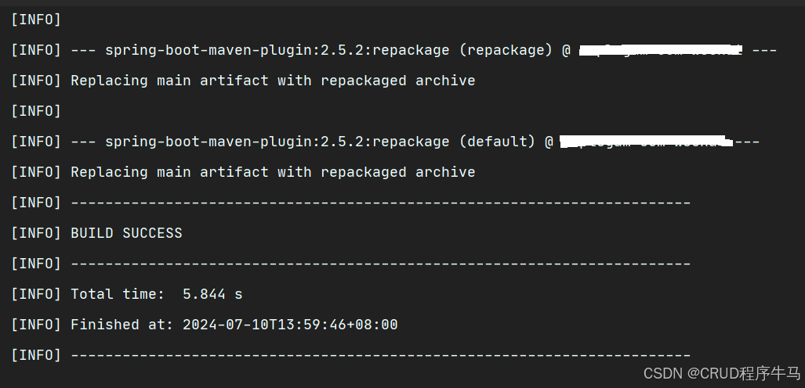This screenshot has height=388, width=805.
Task: Click the 2024-07-10T13:59:46+08:00 finish timestamp
Action: click(290, 325)
